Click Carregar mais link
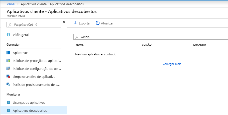This screenshot has height=115, width=228. tap(172, 64)
